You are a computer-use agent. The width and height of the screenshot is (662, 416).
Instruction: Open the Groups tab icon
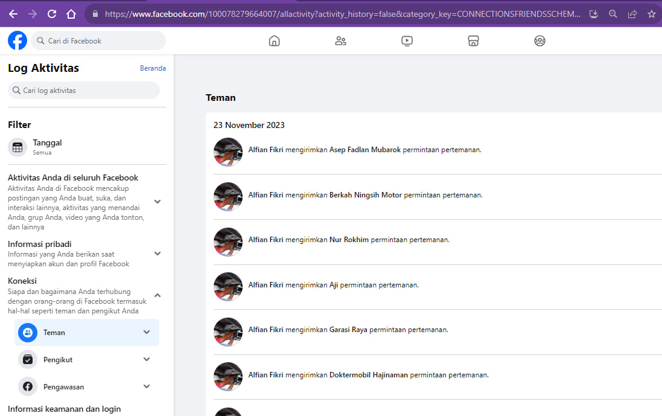(x=539, y=40)
